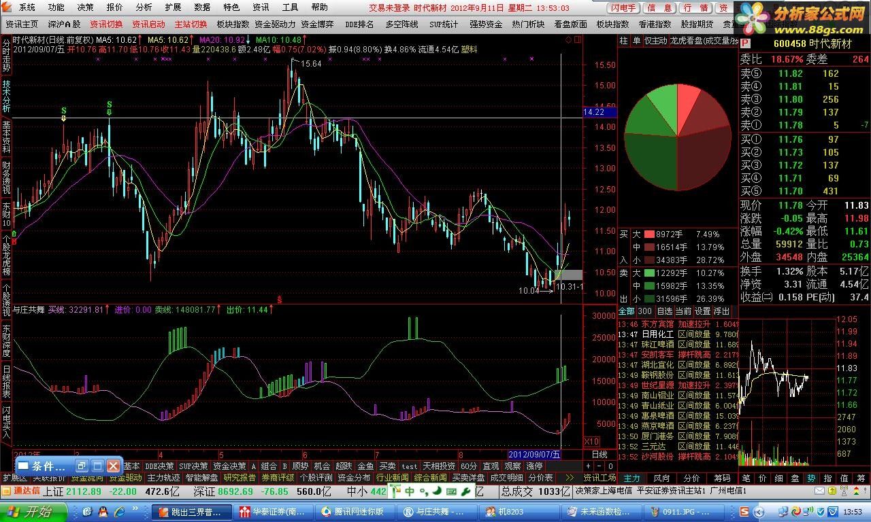Select the 自选 filter tab in alerts list
Viewport: 871px width, 522px height.
664,311
